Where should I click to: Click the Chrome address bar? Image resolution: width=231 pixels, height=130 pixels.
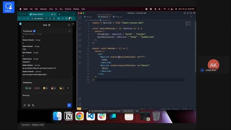pyautogui.click(x=39, y=18)
